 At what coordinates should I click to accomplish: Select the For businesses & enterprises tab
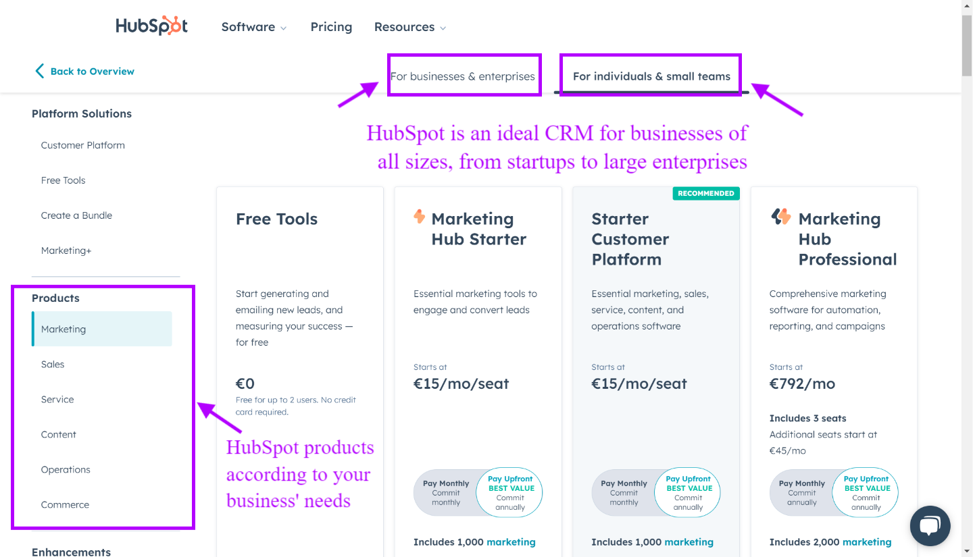pos(464,76)
